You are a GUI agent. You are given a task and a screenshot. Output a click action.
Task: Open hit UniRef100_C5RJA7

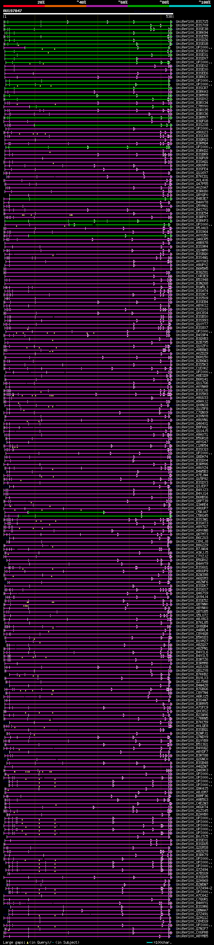point(192,512)
